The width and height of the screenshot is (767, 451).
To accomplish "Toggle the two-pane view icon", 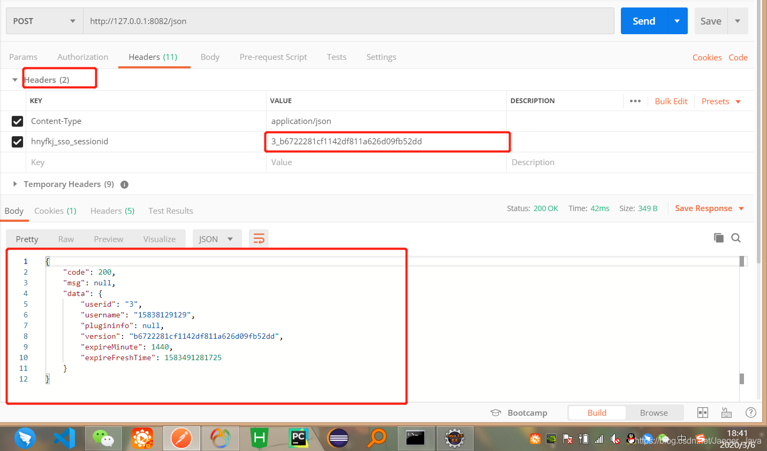I will point(703,413).
